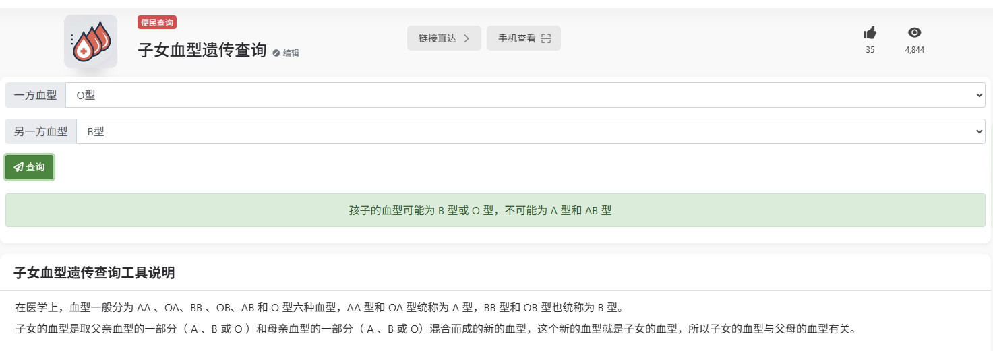This screenshot has width=993, height=351.
Task: Click the green 查询 submit button
Action: tap(29, 167)
